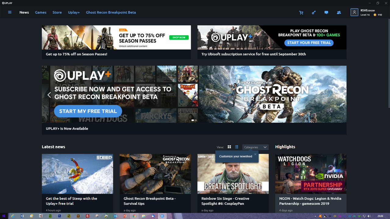Click the 'Highlights' heading
The image size is (390, 219).
tap(285, 147)
